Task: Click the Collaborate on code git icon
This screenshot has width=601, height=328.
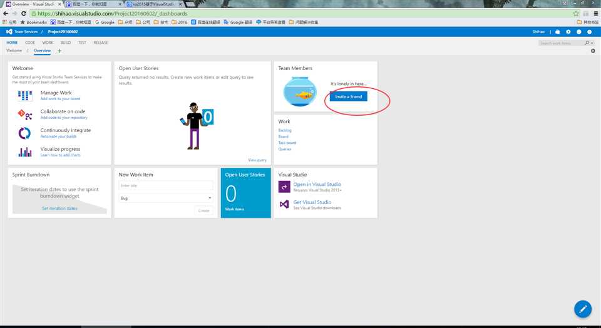Action: 25,114
